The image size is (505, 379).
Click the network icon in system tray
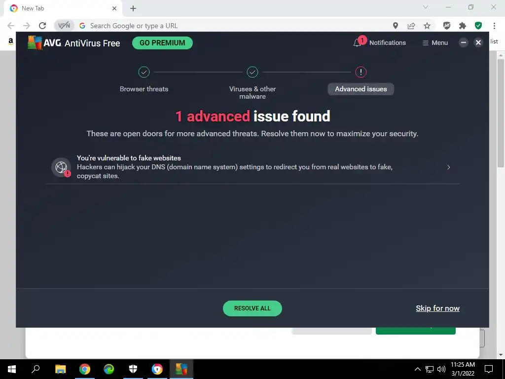430,369
